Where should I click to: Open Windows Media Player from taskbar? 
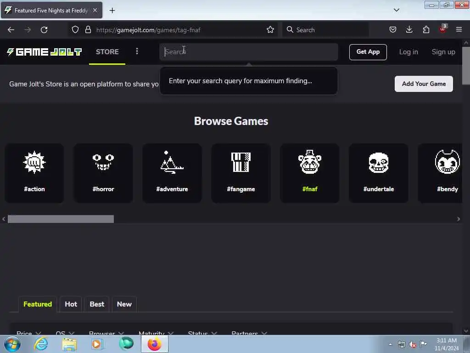(x=97, y=344)
